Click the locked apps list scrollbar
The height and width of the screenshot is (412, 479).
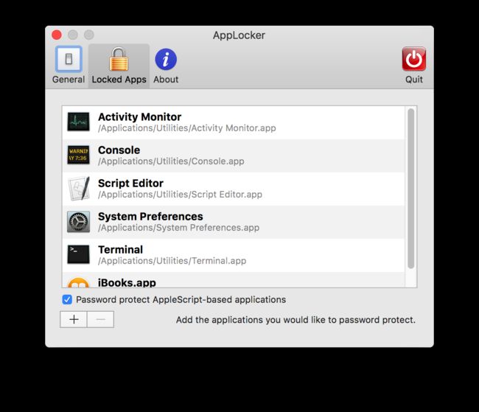coord(411,189)
